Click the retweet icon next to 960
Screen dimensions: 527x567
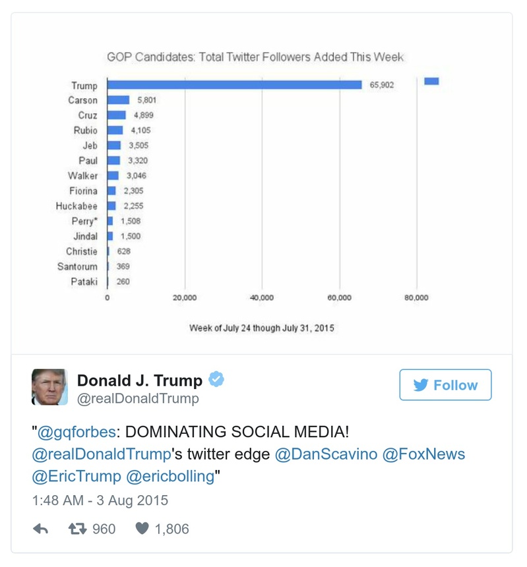pos(77,529)
